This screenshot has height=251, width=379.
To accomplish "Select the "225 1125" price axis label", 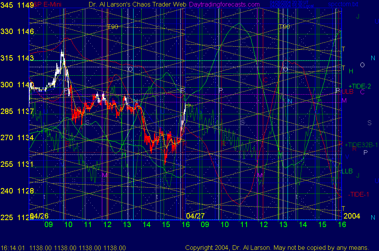I will [x=17, y=217].
